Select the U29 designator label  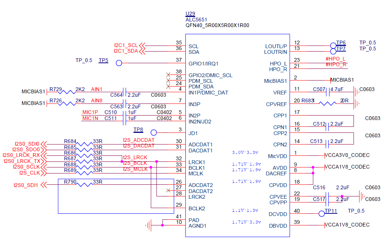click(190, 14)
